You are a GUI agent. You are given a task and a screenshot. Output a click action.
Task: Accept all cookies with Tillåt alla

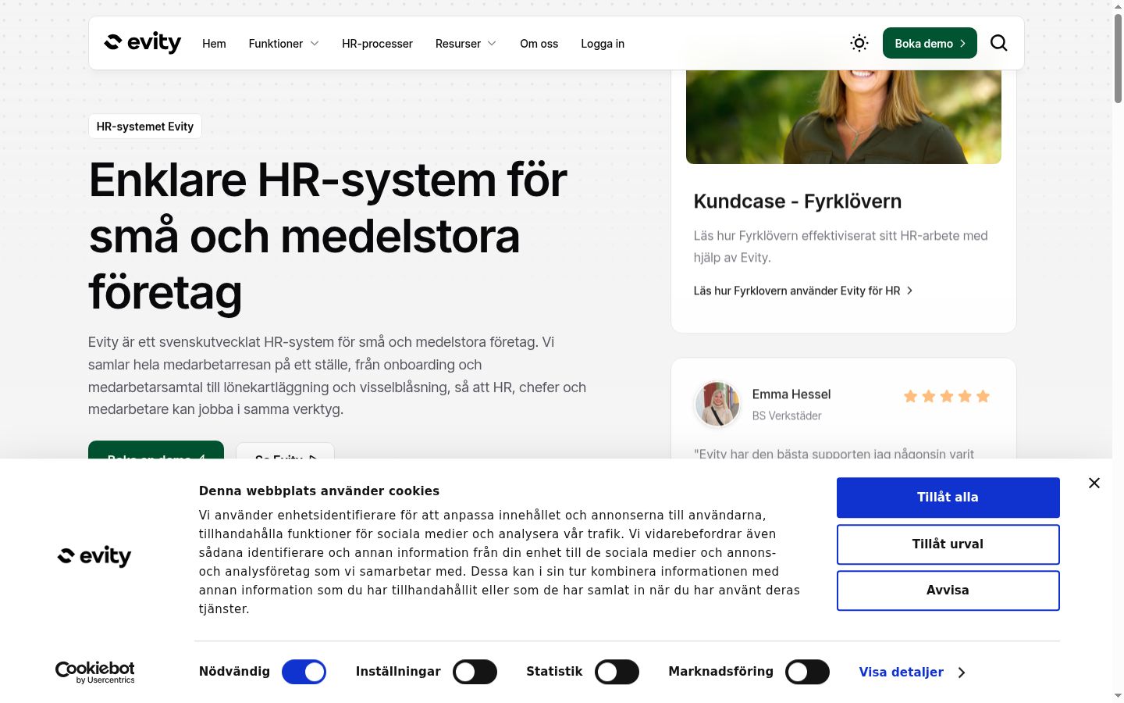pos(948,498)
